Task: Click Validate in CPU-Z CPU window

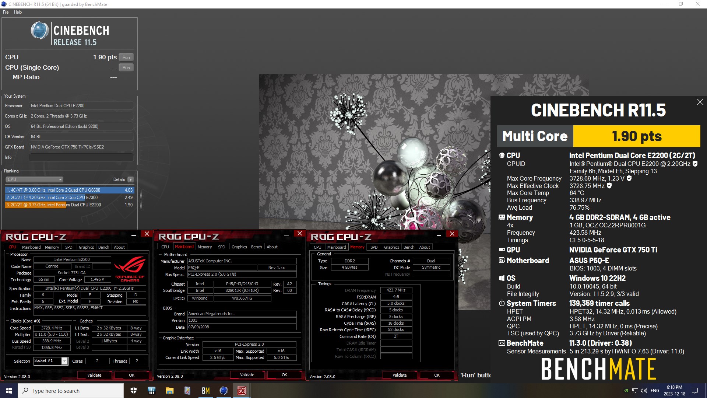Action: coord(94,375)
